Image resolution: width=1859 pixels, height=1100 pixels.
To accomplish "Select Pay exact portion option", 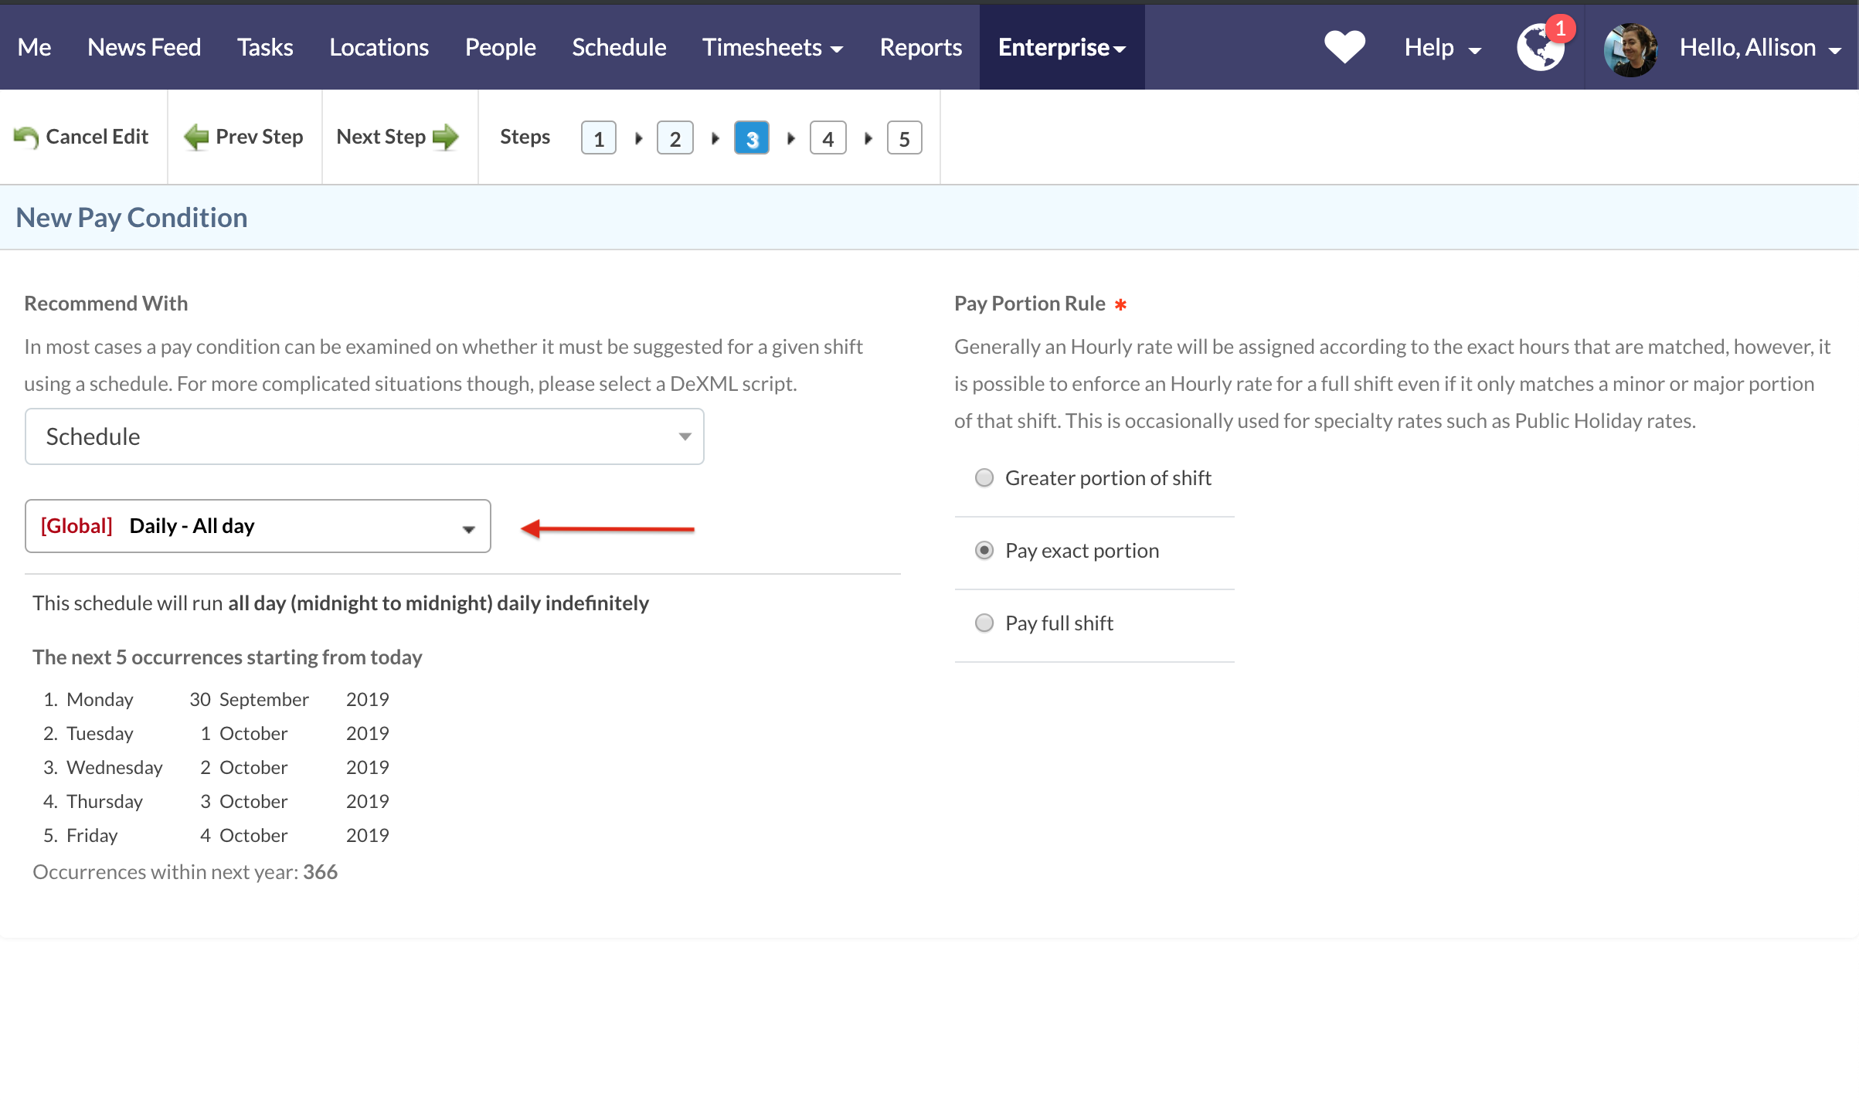I will click(x=984, y=551).
